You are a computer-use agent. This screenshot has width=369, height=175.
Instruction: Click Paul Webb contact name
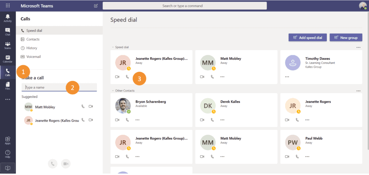click(314, 139)
